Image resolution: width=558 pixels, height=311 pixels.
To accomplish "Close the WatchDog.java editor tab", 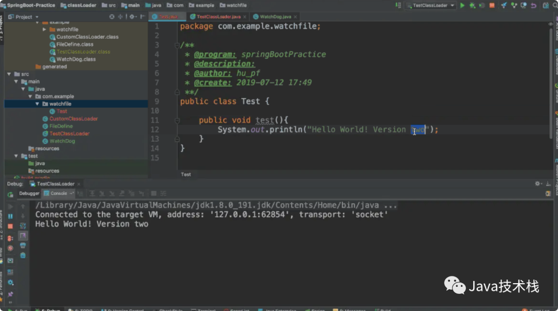I will (295, 17).
